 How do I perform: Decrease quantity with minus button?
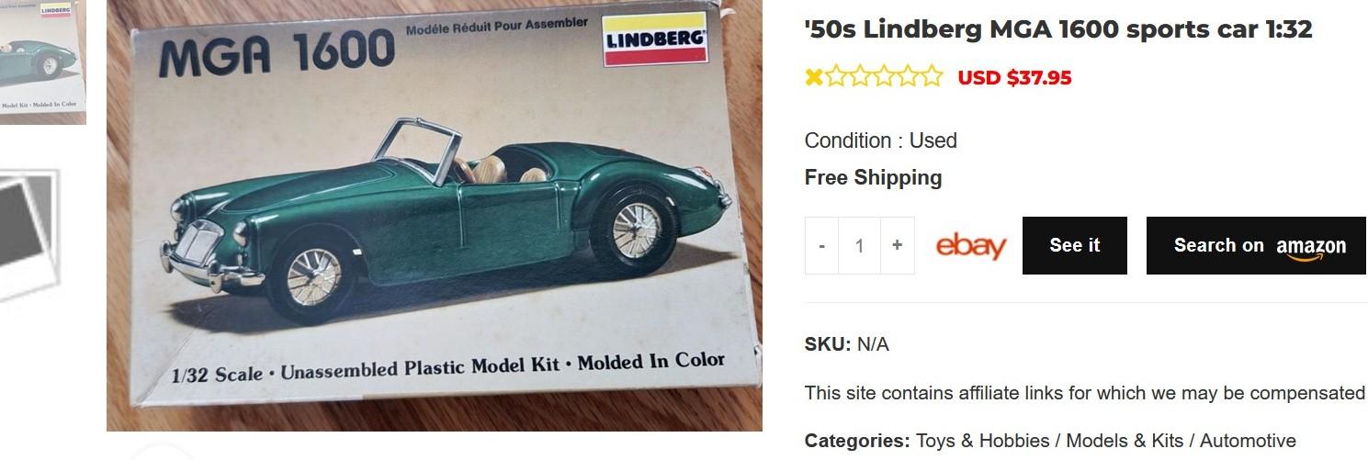tap(821, 245)
